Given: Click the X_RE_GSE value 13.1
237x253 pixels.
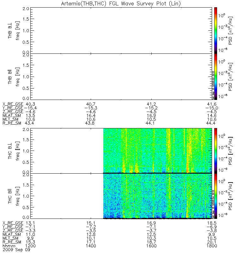Looking at the screenshot, I should point(30,223).
